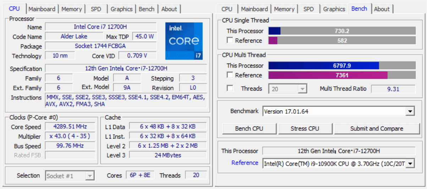The width and height of the screenshot is (427, 189).
Task: Click Multi Thread Ratio value 9.31
Action: click(393, 89)
